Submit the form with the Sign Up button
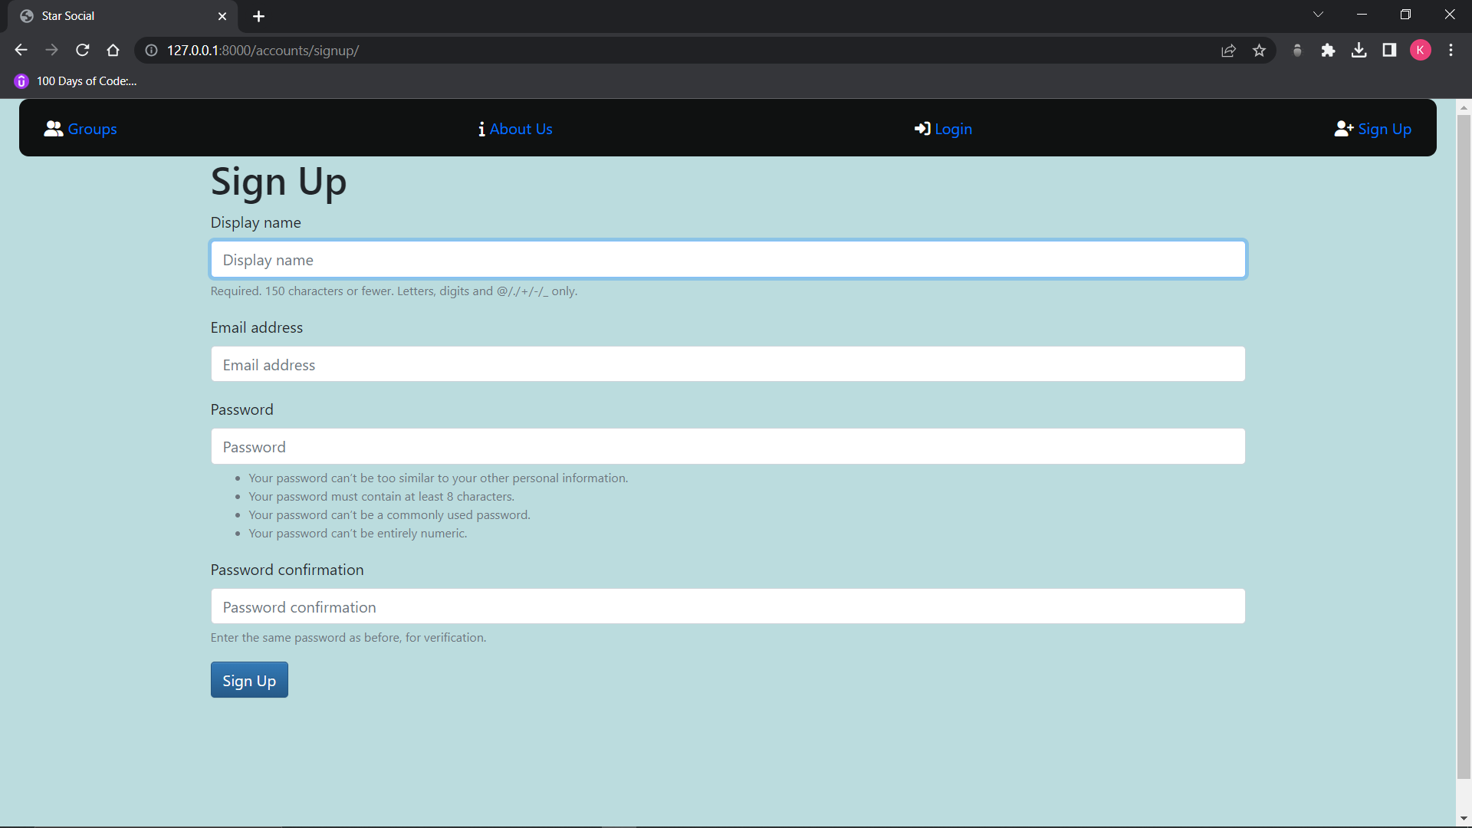This screenshot has height=828, width=1472. (249, 680)
